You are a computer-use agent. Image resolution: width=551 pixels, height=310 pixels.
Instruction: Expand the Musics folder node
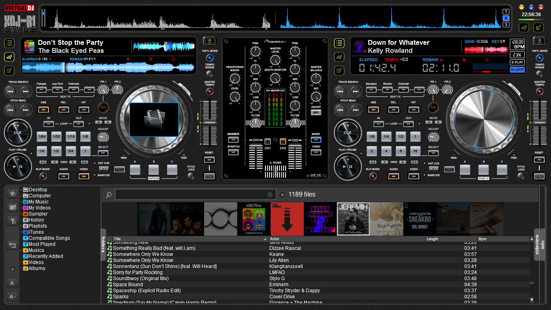pyautogui.click(x=21, y=250)
